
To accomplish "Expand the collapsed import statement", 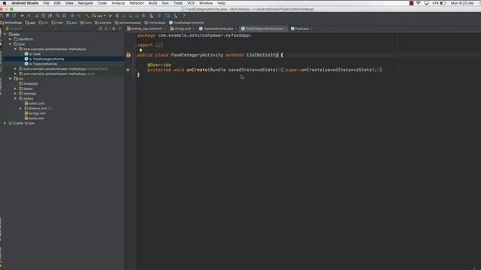I will 159,45.
